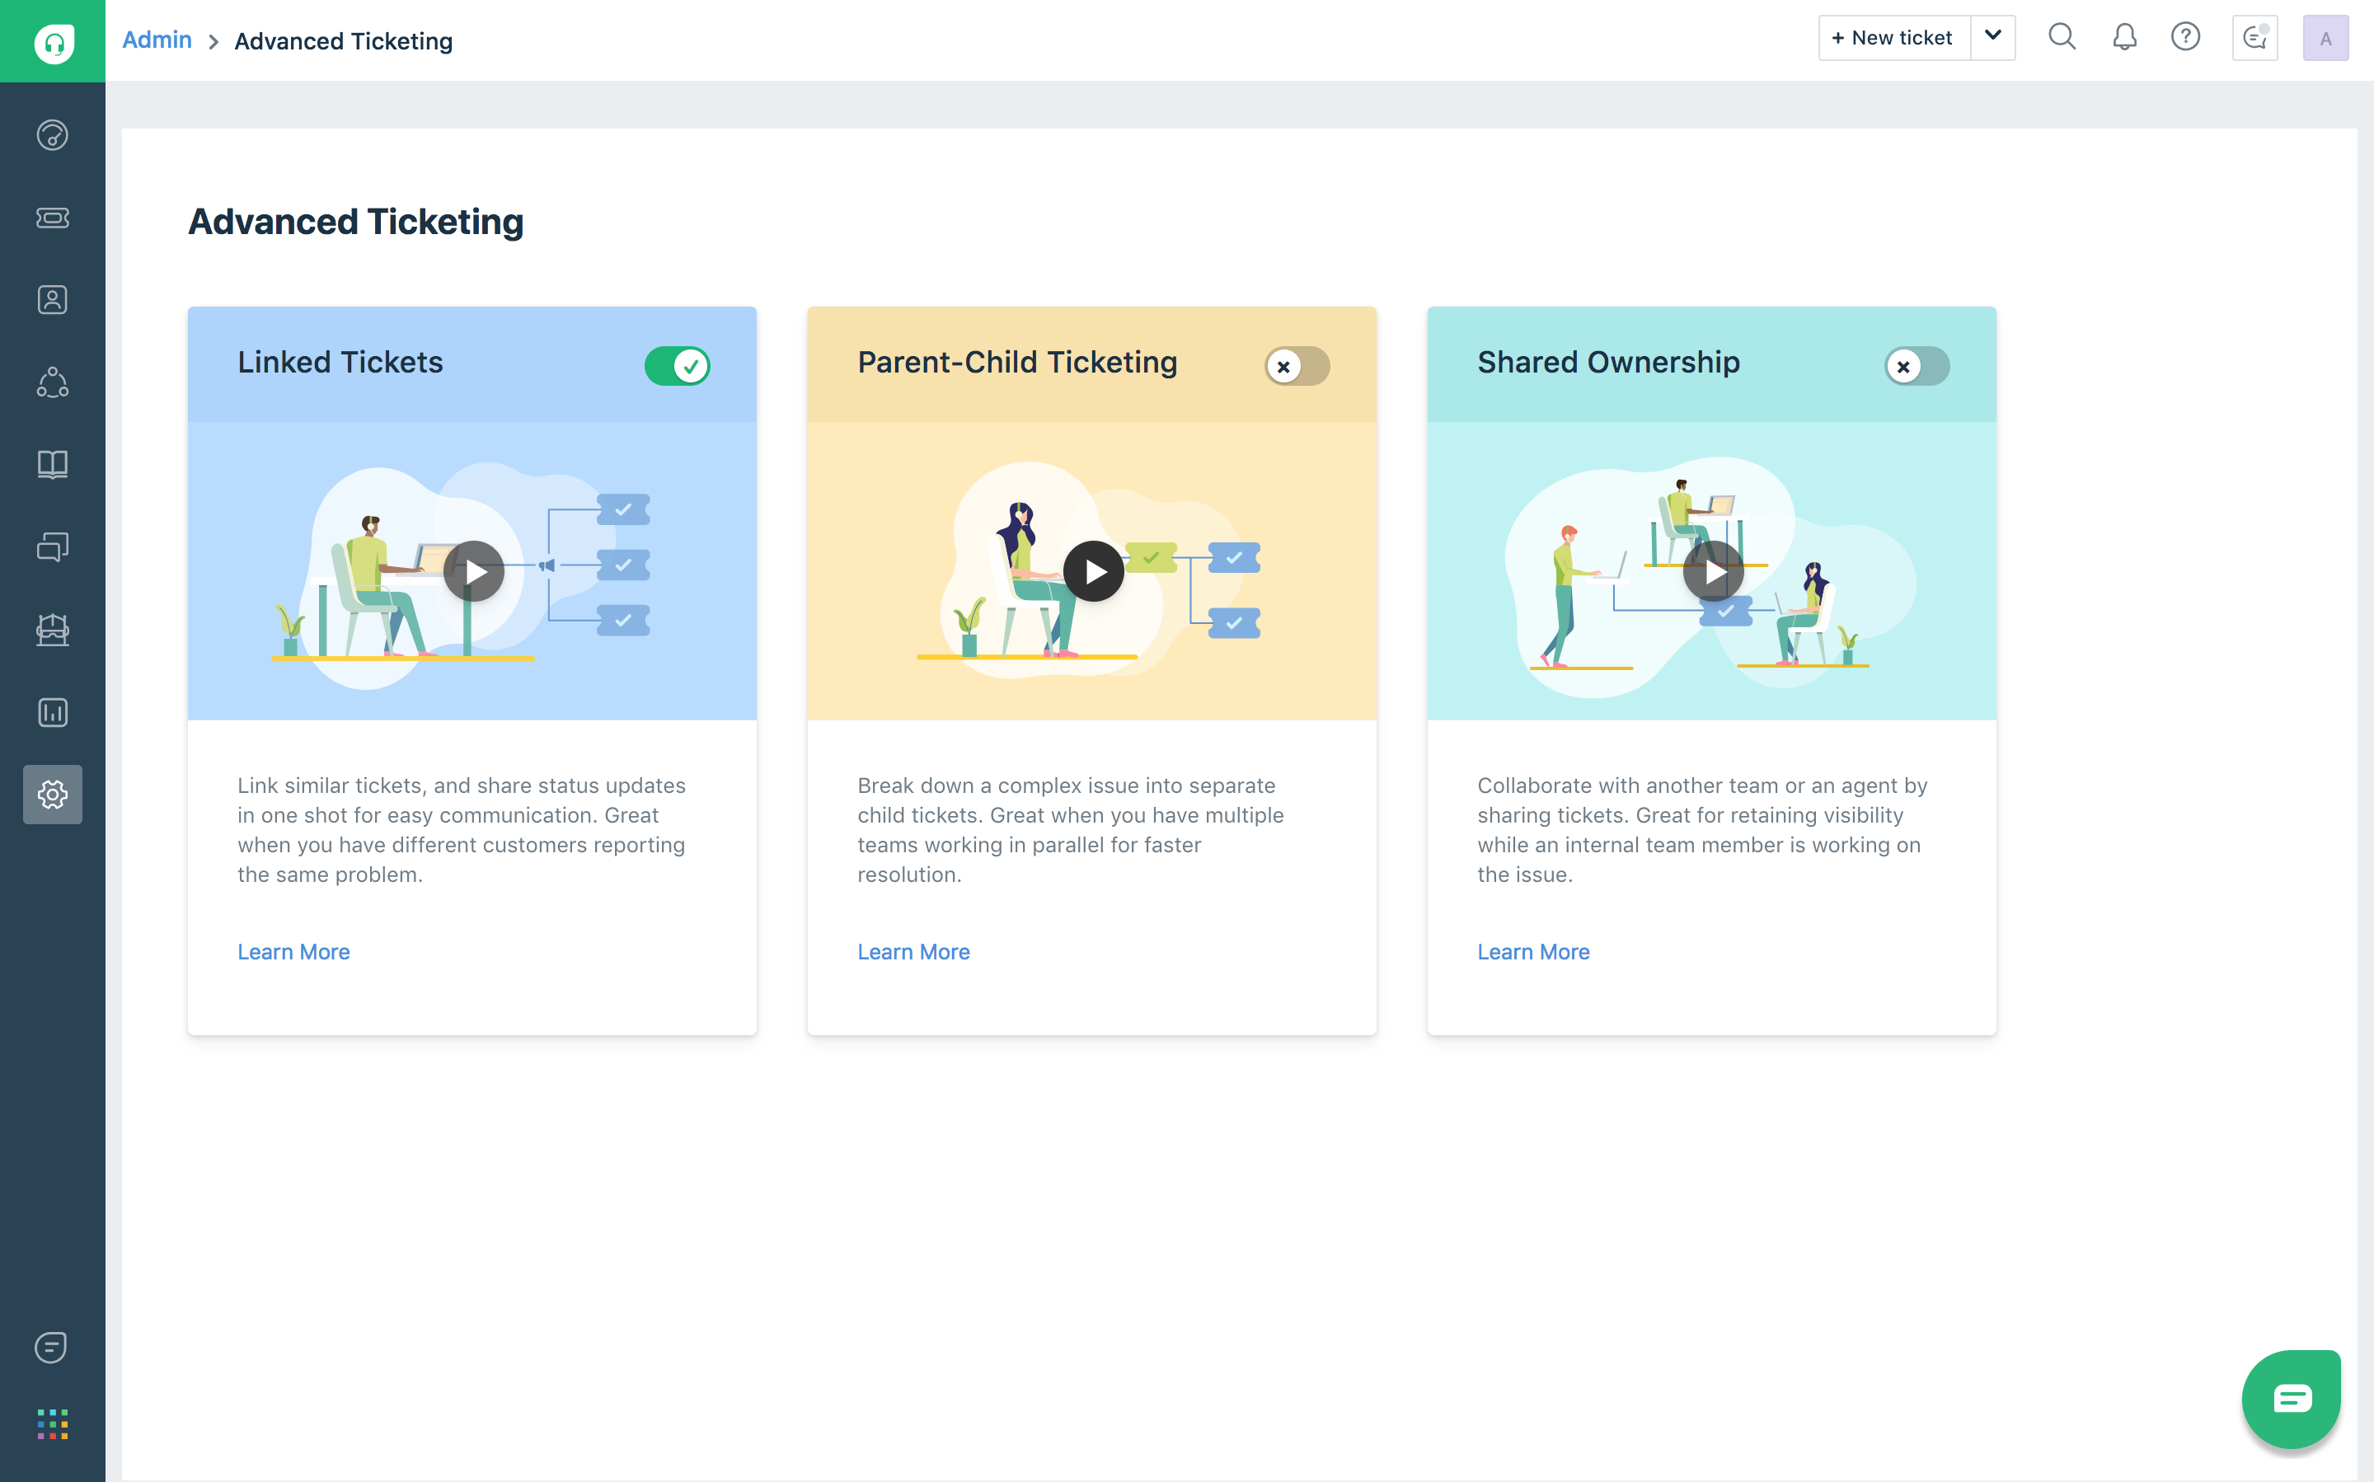This screenshot has height=1482, width=2374.
Task: Open the Solutions book icon
Action: tap(52, 465)
